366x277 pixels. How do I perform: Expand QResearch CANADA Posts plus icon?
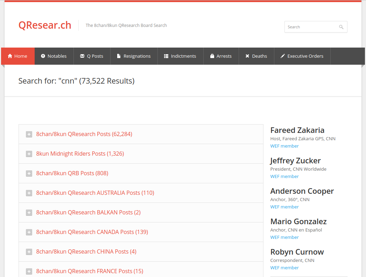click(29, 232)
